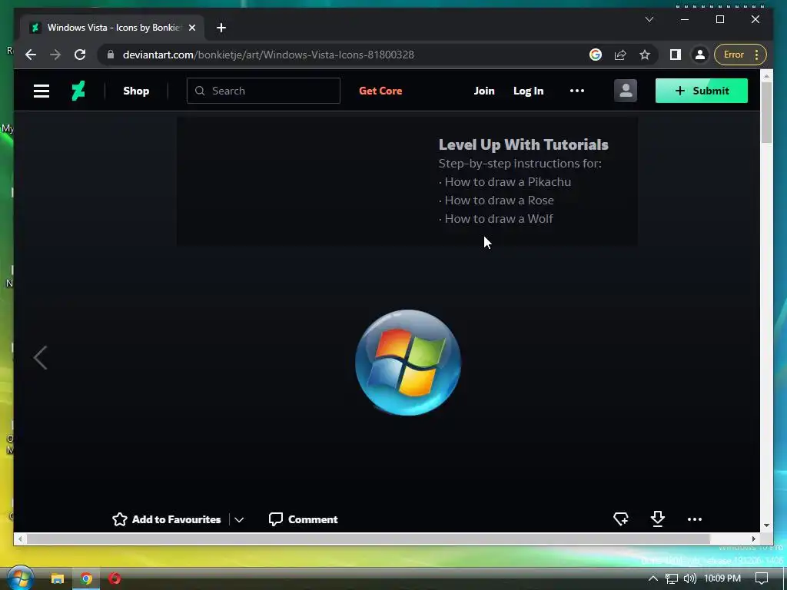Click 'How to draw a Rose' text

coord(499,201)
